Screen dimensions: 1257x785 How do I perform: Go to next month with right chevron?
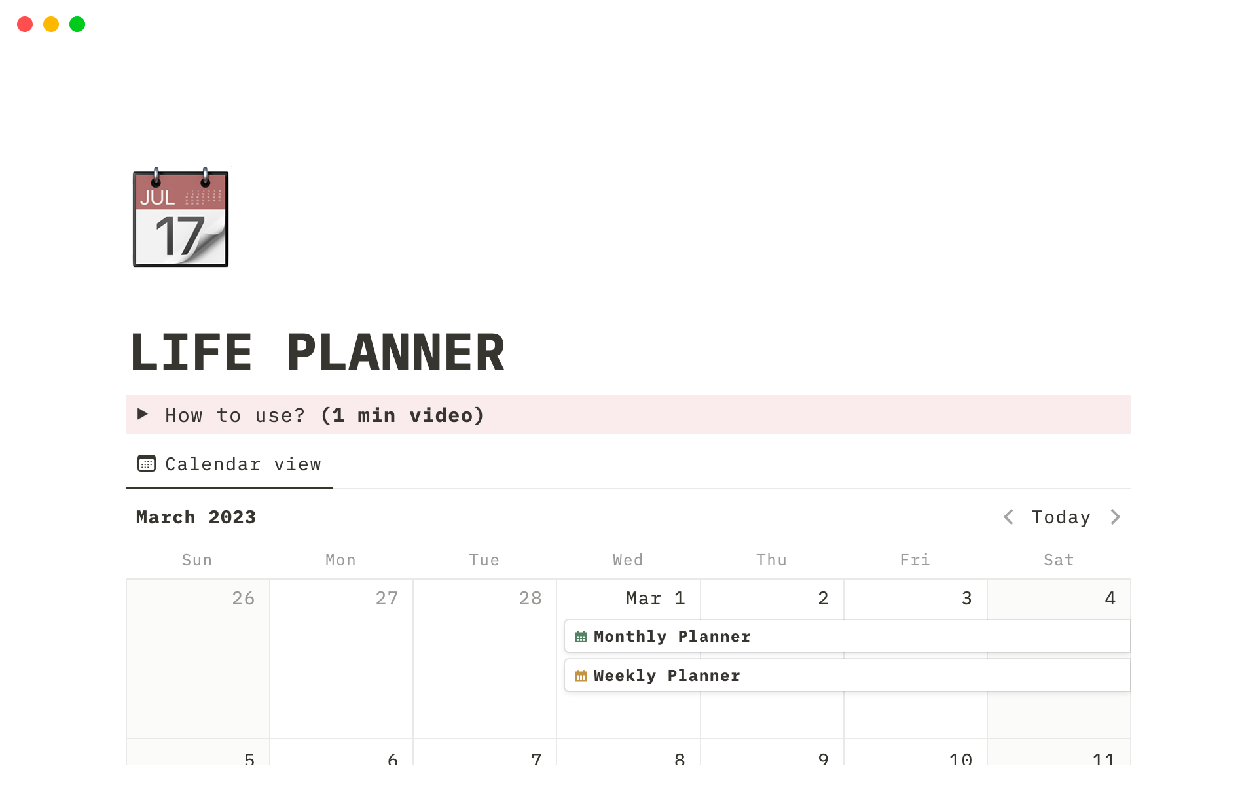[1116, 517]
